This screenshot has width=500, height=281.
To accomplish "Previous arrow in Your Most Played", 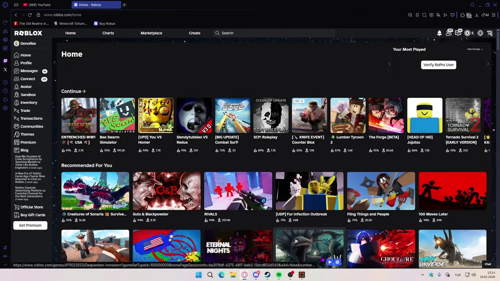I will pyautogui.click(x=389, y=64).
